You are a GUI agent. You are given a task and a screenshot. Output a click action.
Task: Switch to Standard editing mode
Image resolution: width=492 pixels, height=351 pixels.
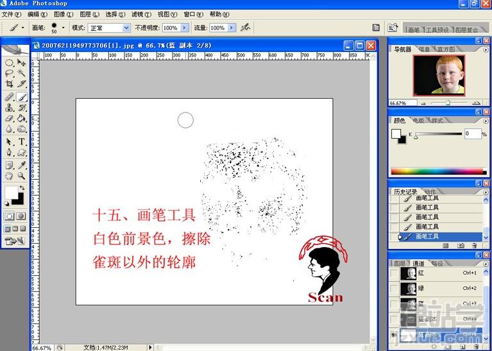coord(9,216)
